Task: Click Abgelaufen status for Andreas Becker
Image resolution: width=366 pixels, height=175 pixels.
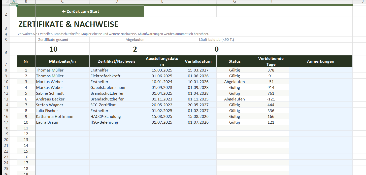Action: point(234,99)
